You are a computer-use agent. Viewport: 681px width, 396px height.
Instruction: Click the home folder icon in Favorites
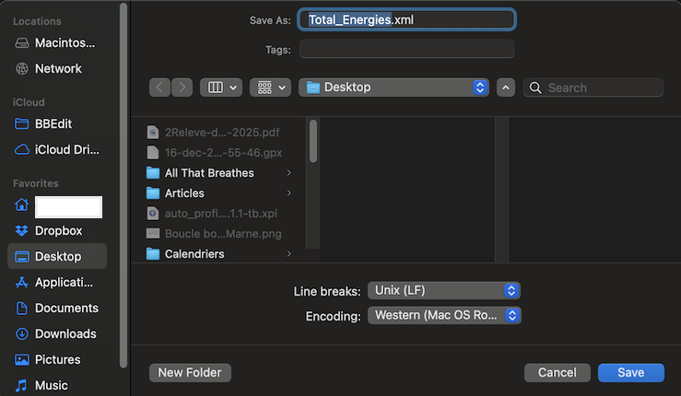click(x=22, y=204)
